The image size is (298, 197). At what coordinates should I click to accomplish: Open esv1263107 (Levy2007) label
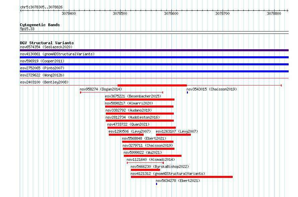click(x=177, y=131)
